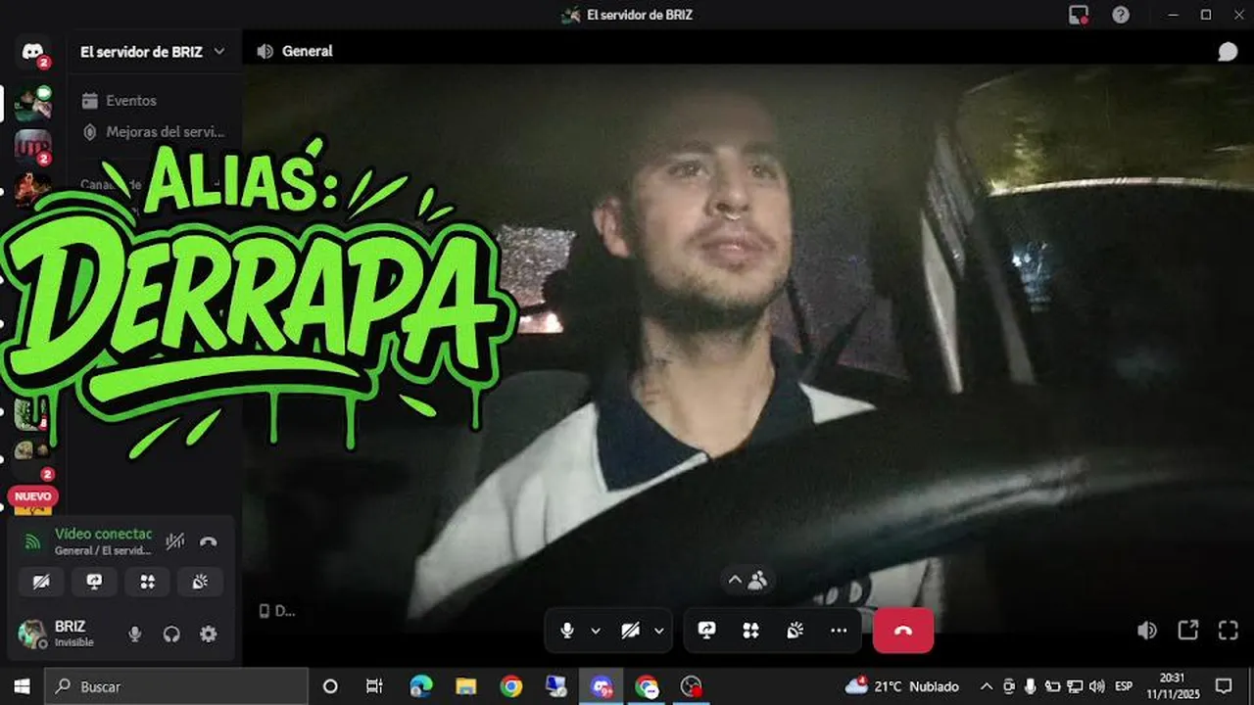This screenshot has width=1254, height=705.
Task: Open microphone input options chevron
Action: point(596,631)
